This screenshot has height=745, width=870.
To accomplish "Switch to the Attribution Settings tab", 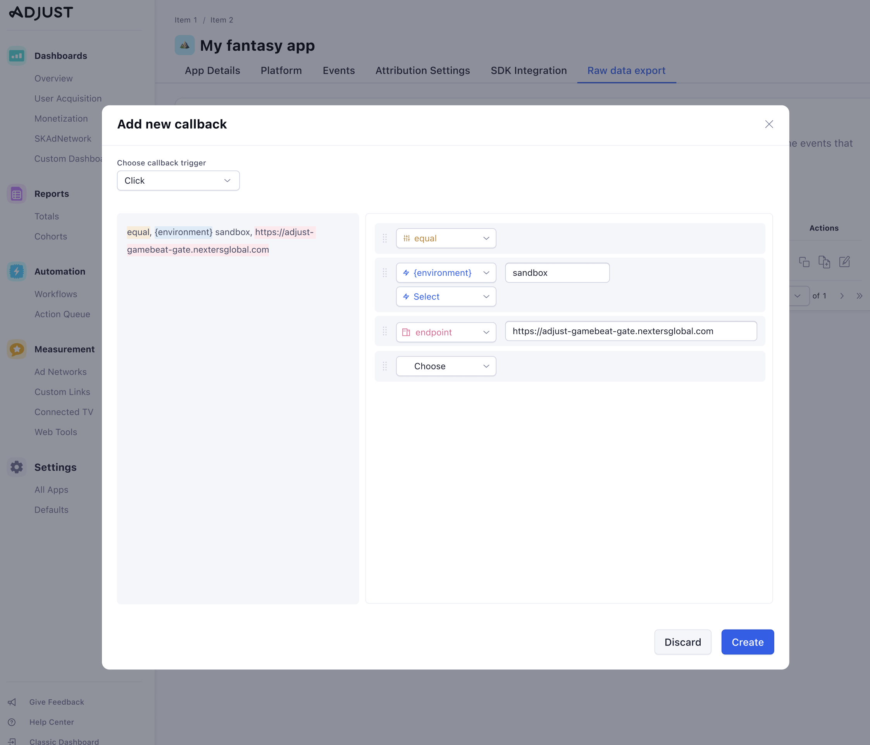I will pyautogui.click(x=422, y=71).
